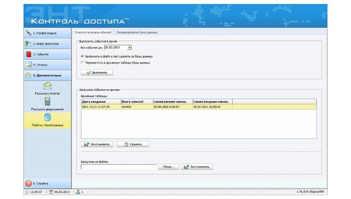Expand the 4. Отчеты sidebar section
Screen dimensions: 351x199
[x=47, y=64]
